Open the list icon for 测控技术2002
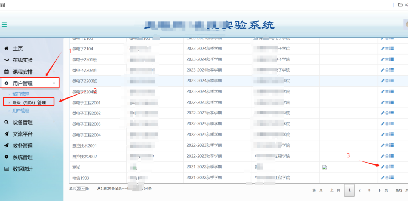 click(392, 156)
